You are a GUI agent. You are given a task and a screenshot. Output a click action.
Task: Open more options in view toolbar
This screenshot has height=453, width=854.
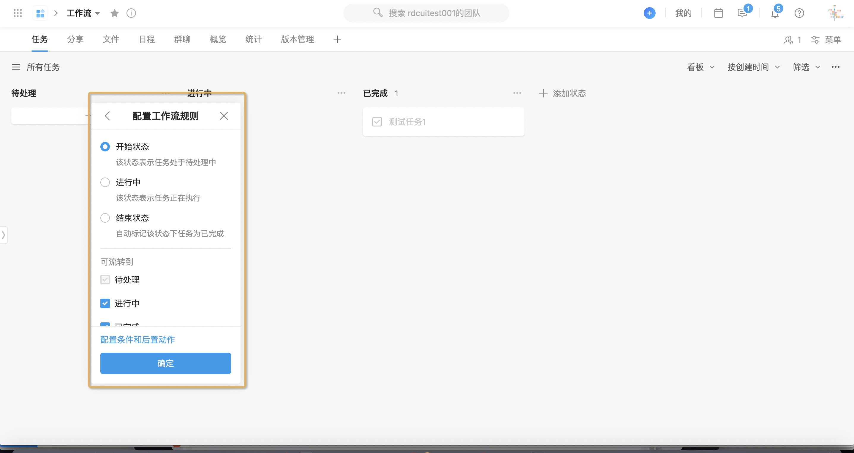point(835,67)
